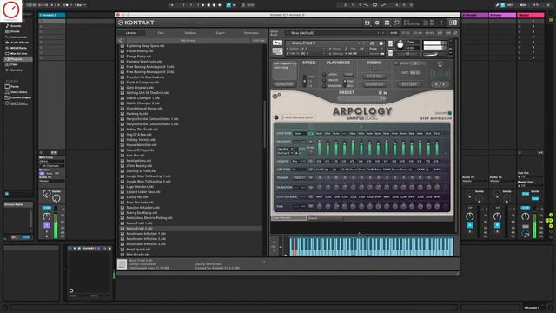Screen dimensions: 556x313
Task: Click Ableton play button
Action: (x=202, y=5)
